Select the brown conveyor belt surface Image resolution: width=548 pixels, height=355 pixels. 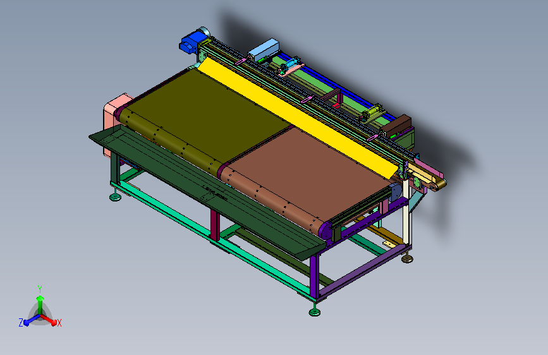coord(308,178)
